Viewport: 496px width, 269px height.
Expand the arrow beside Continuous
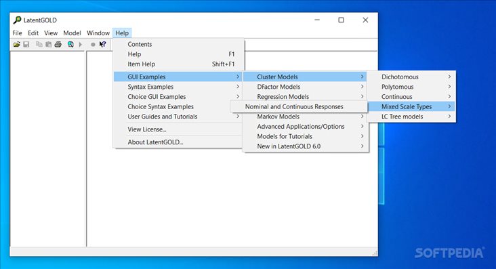point(449,96)
